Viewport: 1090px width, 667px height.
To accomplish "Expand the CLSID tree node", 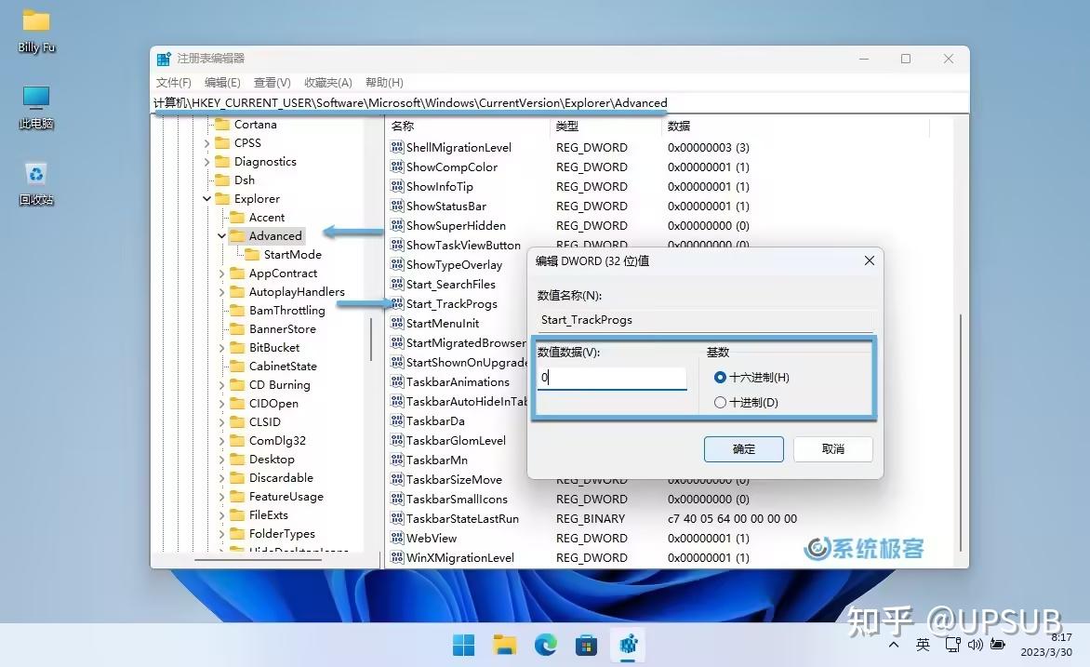I will [221, 422].
